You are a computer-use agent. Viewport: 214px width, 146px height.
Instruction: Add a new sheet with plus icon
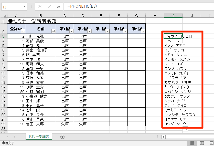[x=62, y=137]
